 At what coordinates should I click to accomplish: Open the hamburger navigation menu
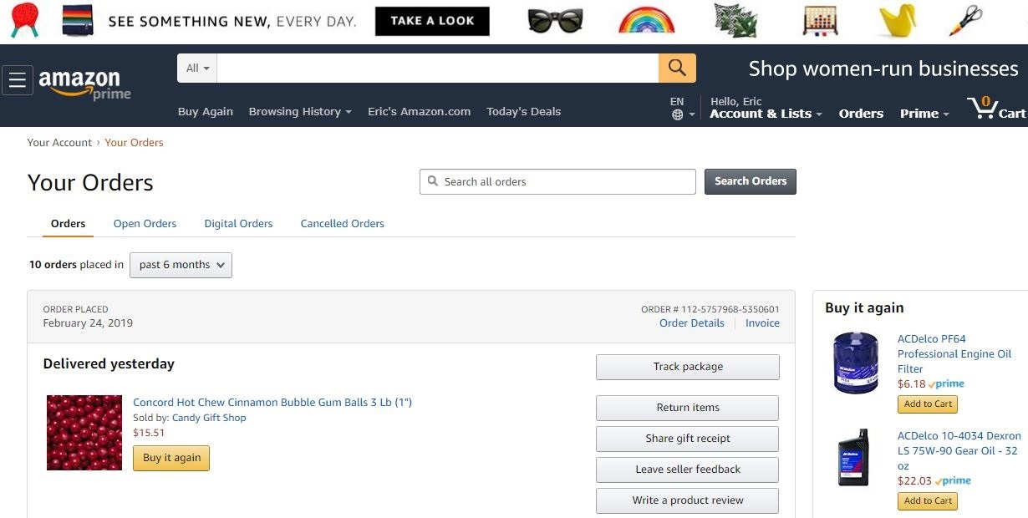18,81
